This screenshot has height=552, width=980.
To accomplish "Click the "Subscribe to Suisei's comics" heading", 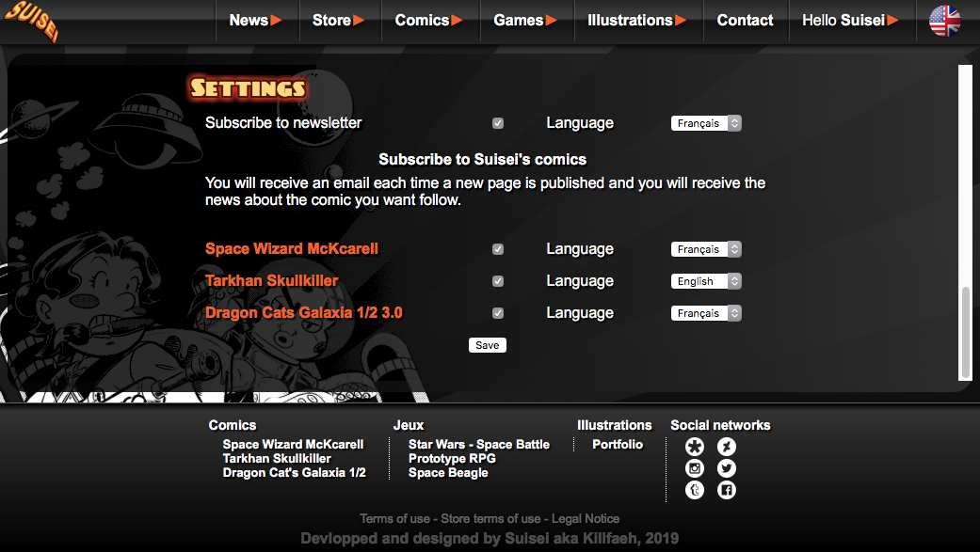I will click(483, 159).
